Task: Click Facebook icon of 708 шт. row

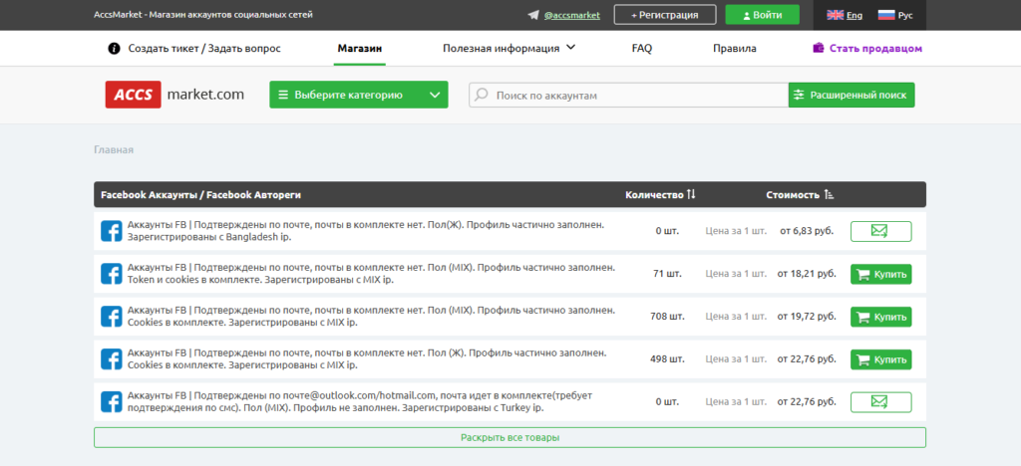Action: (x=112, y=317)
